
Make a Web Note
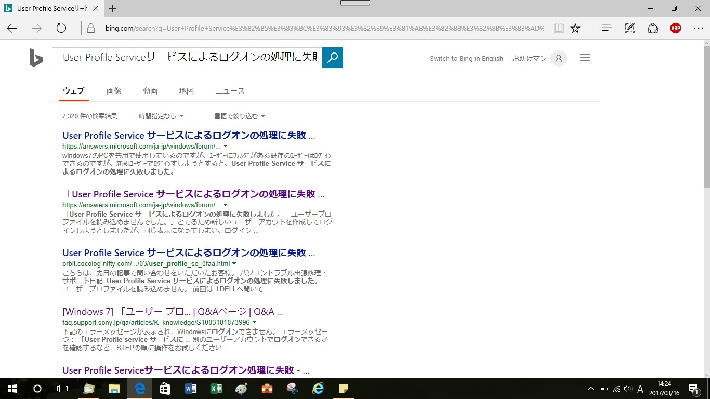point(629,28)
